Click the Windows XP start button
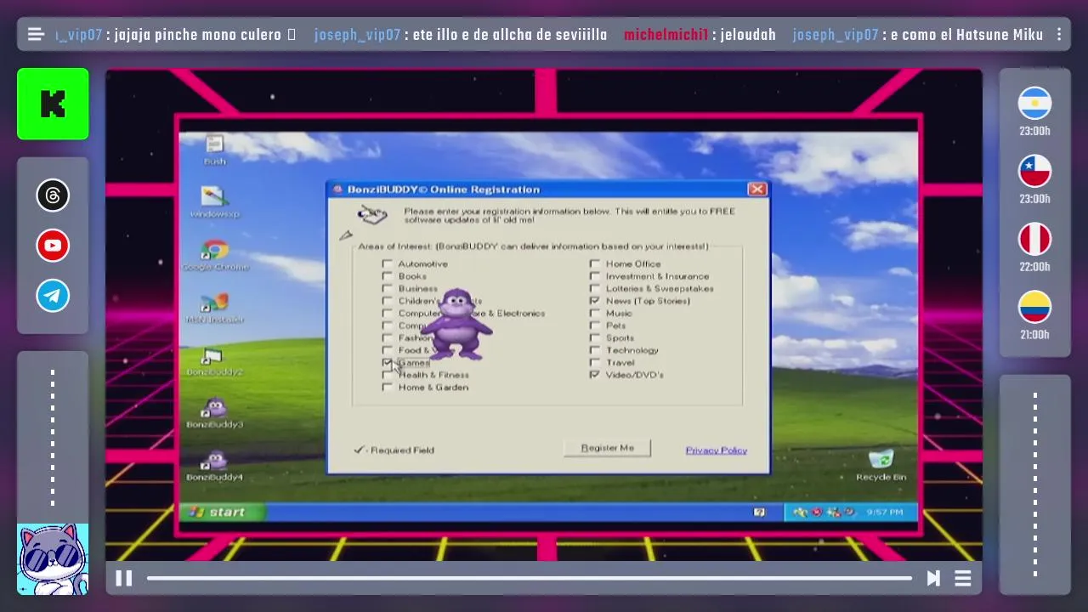 click(x=221, y=512)
